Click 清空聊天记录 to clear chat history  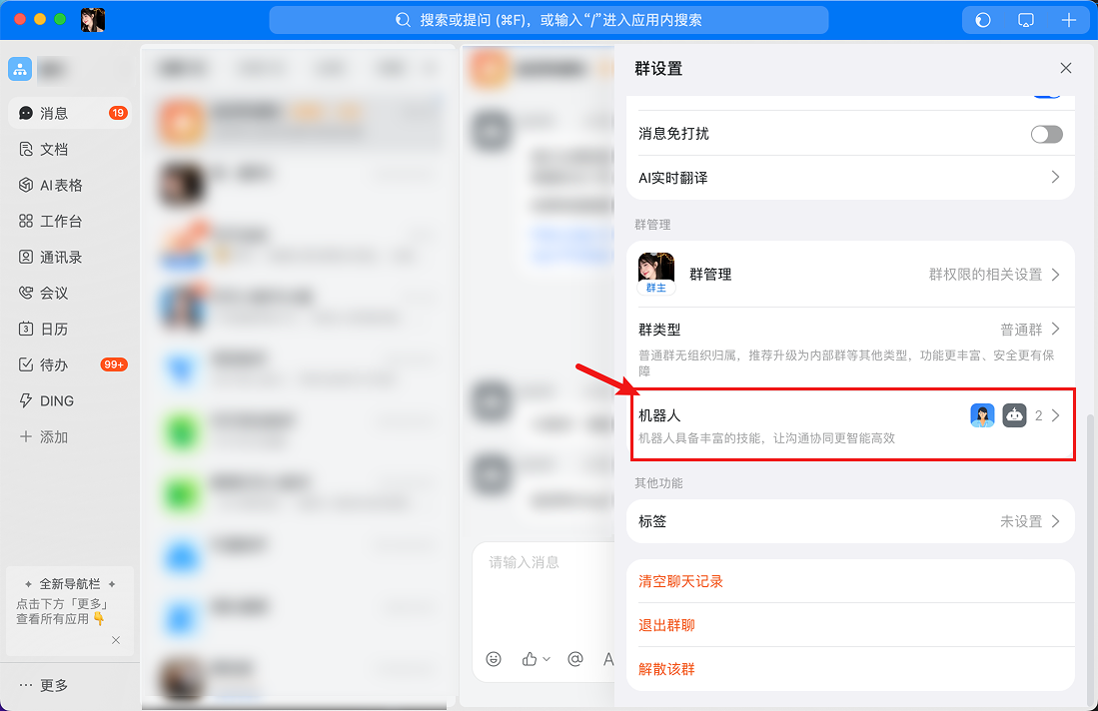(678, 580)
